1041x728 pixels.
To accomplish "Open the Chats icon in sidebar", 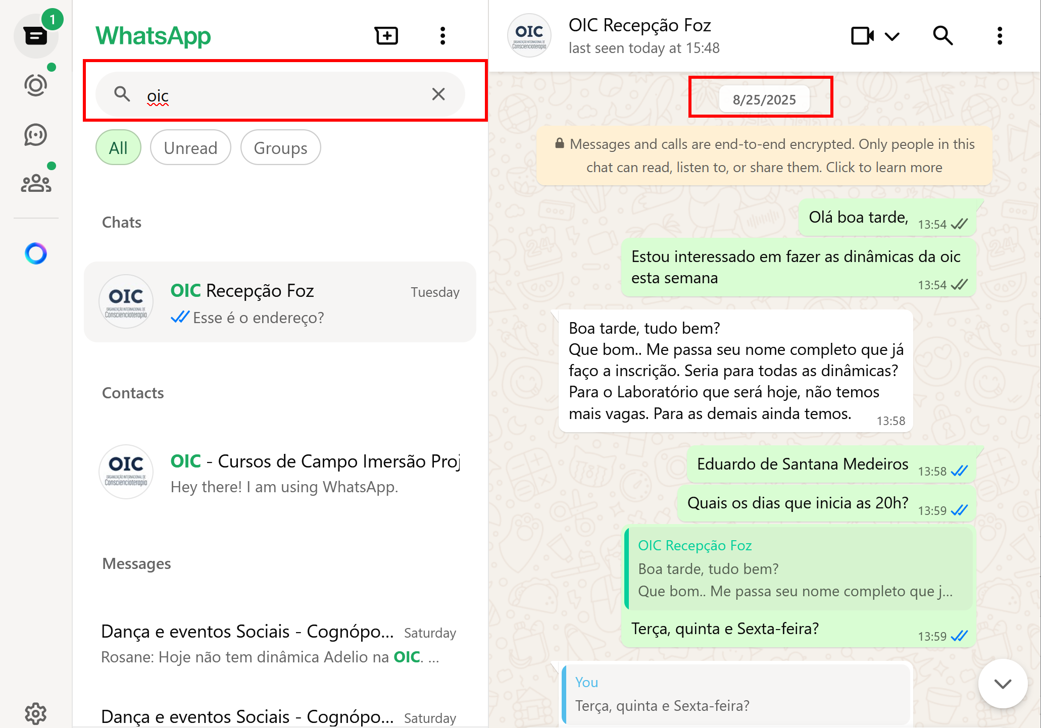I will tap(36, 36).
